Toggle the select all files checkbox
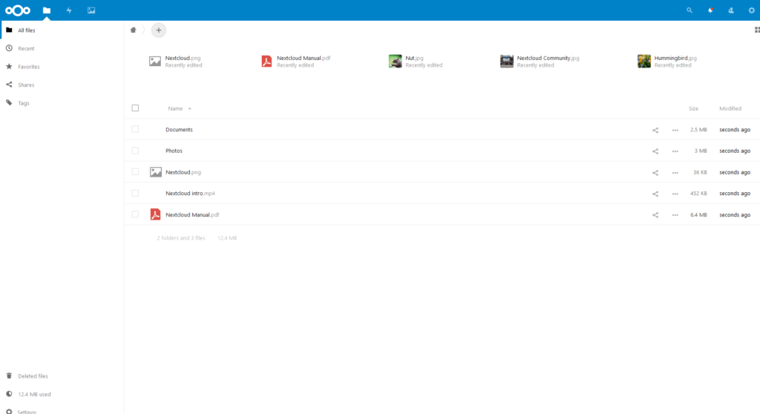 pos(135,108)
